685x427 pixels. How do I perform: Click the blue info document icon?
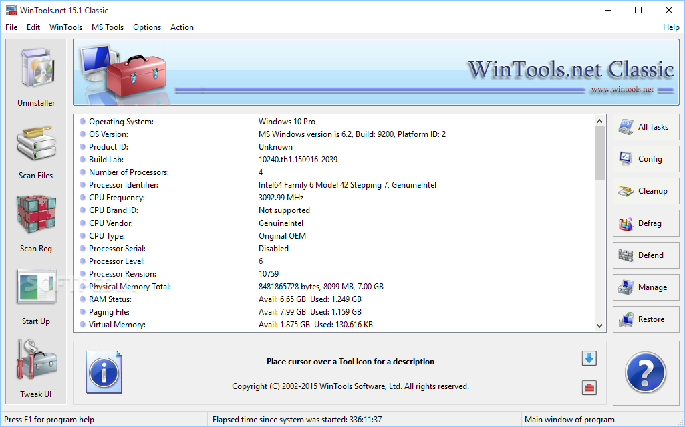pos(104,372)
